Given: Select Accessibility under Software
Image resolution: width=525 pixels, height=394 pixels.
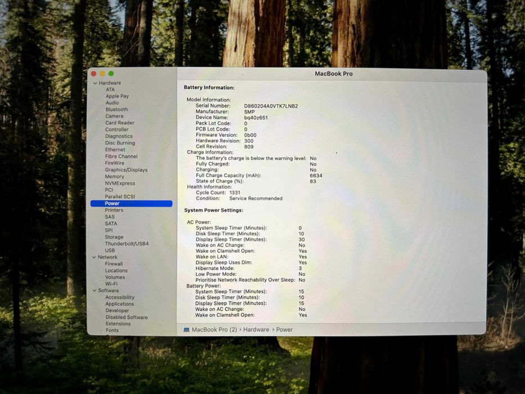Looking at the screenshot, I should click(119, 297).
